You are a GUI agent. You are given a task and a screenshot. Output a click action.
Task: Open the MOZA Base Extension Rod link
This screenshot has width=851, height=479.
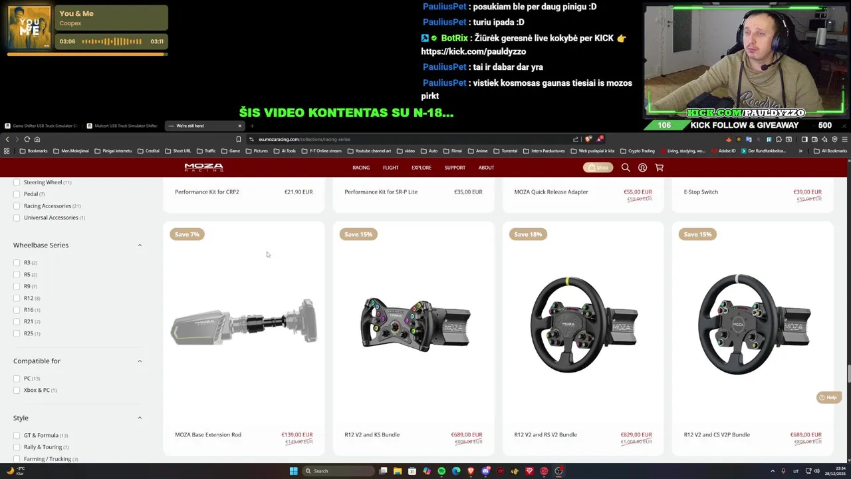(x=207, y=435)
